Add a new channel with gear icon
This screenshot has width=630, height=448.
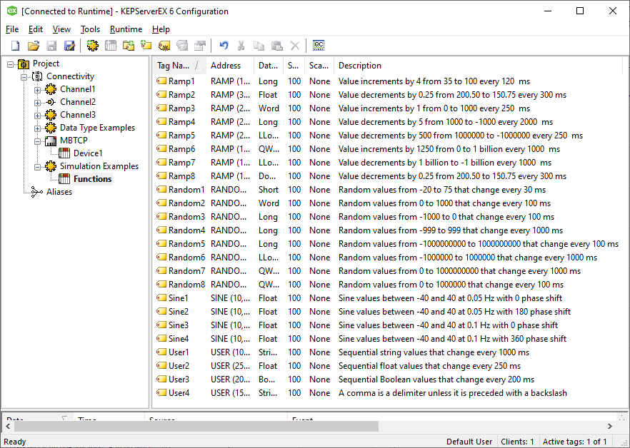coord(92,46)
